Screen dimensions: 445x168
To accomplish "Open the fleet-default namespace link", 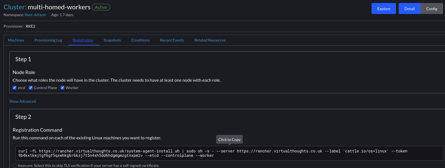I will point(35,15).
